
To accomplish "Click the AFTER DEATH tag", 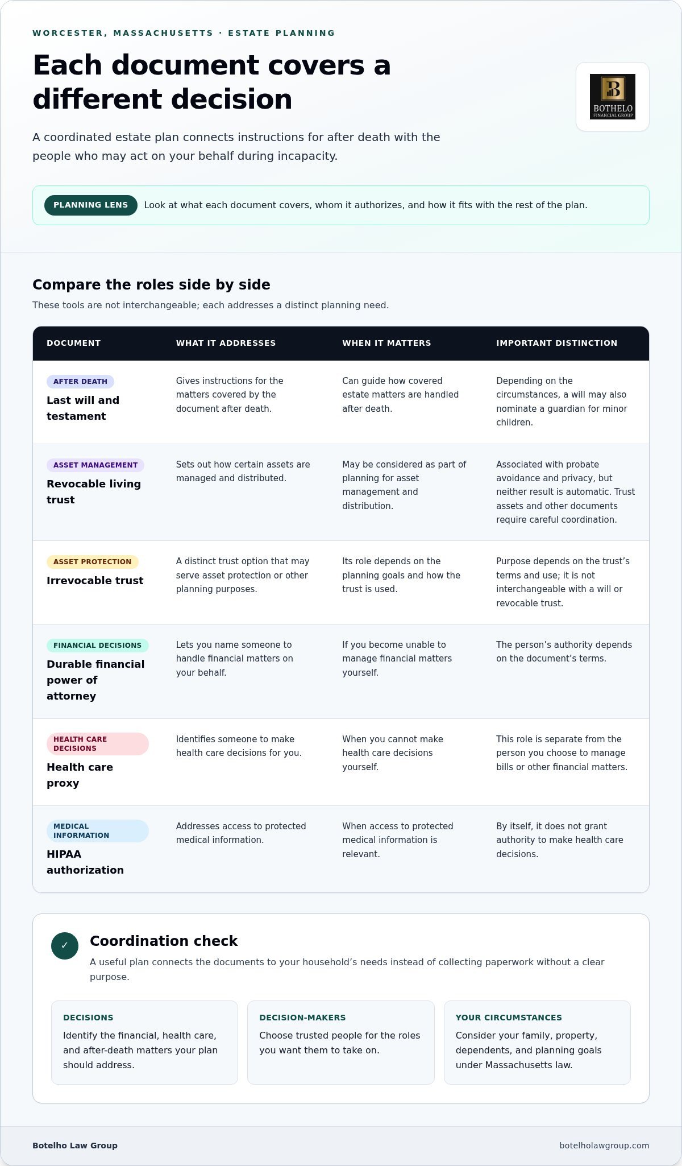I will (x=80, y=382).
